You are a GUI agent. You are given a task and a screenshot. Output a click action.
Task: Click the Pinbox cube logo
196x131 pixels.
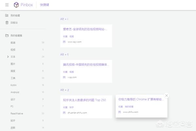point(16,5)
